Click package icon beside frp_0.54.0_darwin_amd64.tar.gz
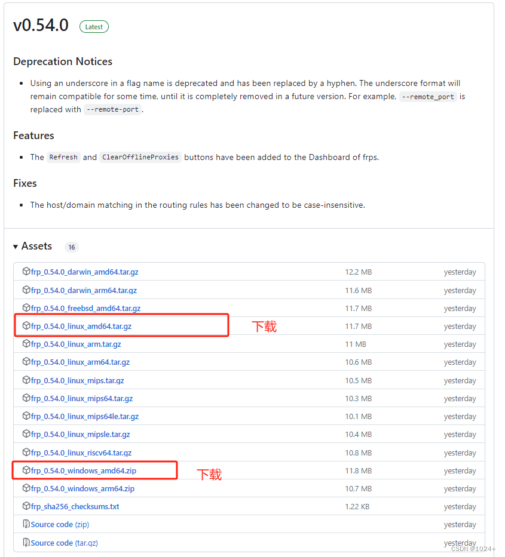 (26, 272)
